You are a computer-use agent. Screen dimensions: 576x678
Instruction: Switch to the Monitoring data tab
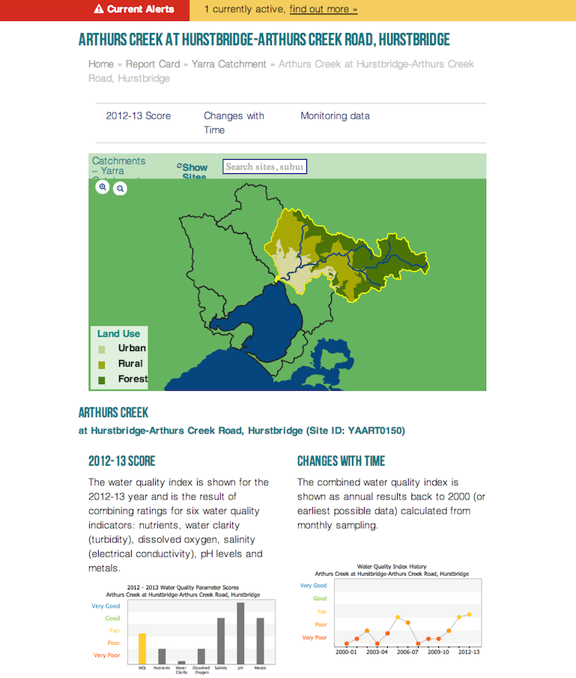(335, 116)
